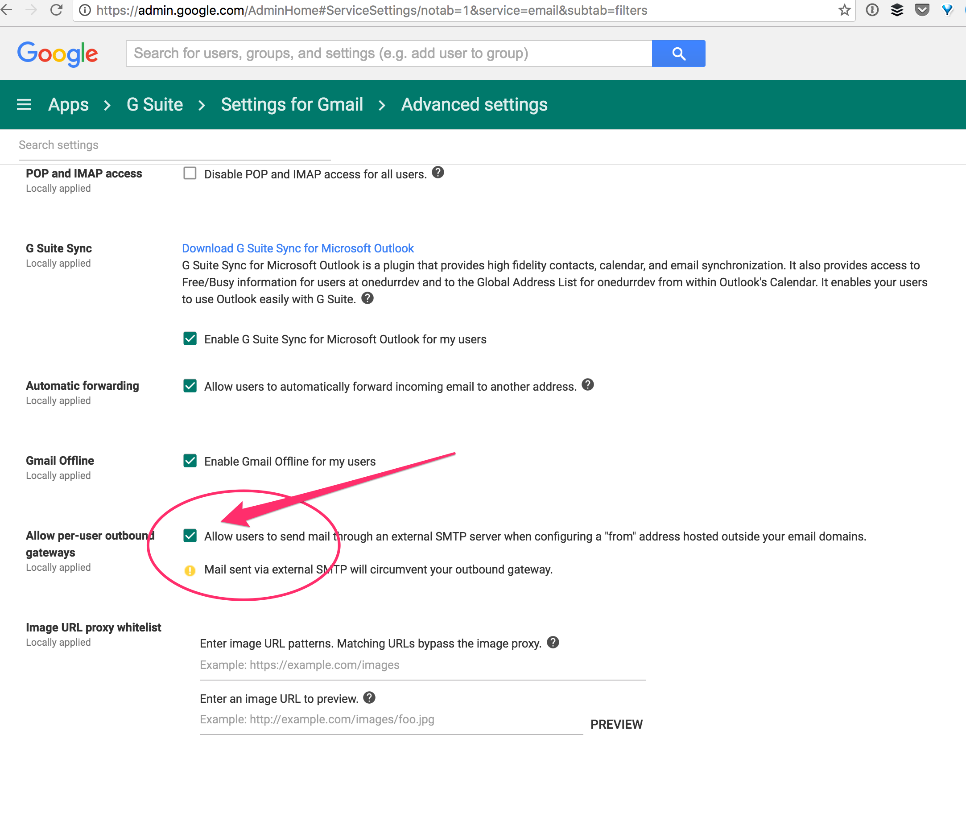Image resolution: width=966 pixels, height=817 pixels.
Task: Click the PREVIEW button
Action: coord(616,724)
